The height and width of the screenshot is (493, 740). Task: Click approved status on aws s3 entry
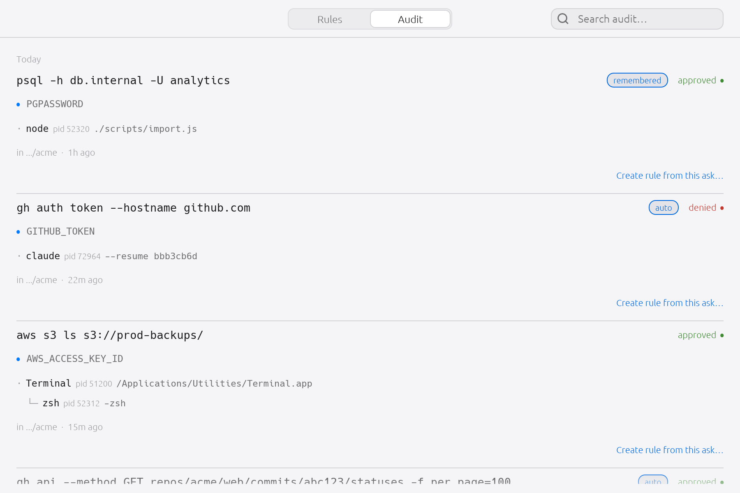coord(701,335)
